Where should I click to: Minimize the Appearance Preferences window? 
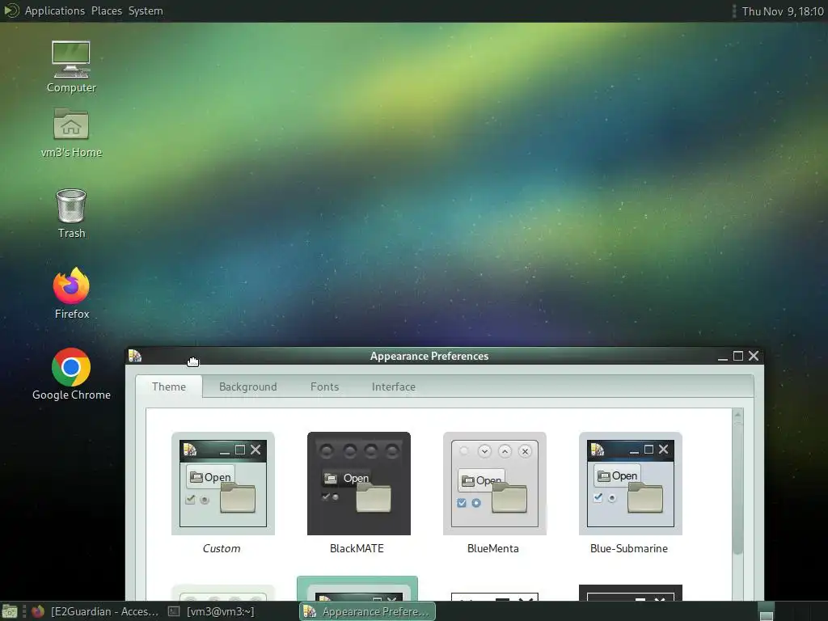point(722,357)
